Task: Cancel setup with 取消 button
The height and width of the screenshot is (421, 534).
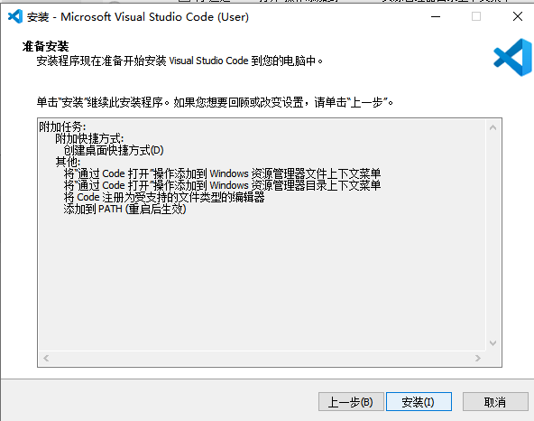Action: click(x=495, y=401)
